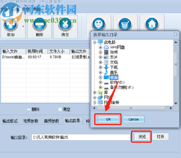Click the 控制面板 control panel icon
Image resolution: width=181 pixels, height=158 pixels.
pos(100,102)
